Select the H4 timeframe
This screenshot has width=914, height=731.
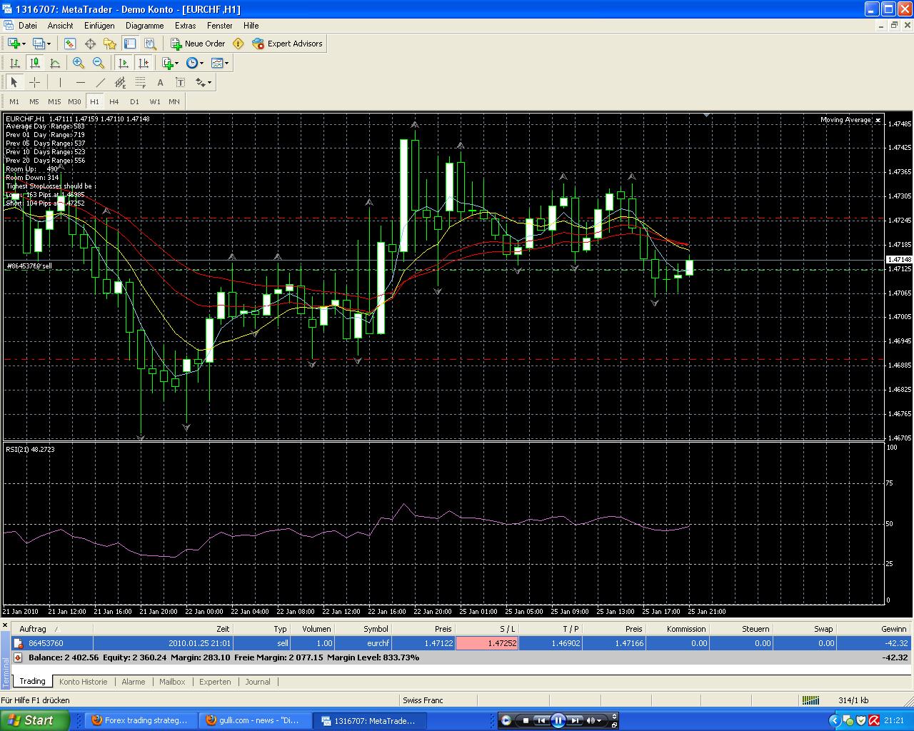click(x=114, y=101)
